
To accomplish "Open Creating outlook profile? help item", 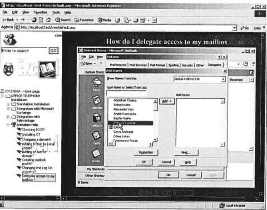I will point(34,162).
